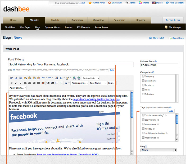
Task: Open the Custom Links dropdown
Action: (x=91, y=78)
